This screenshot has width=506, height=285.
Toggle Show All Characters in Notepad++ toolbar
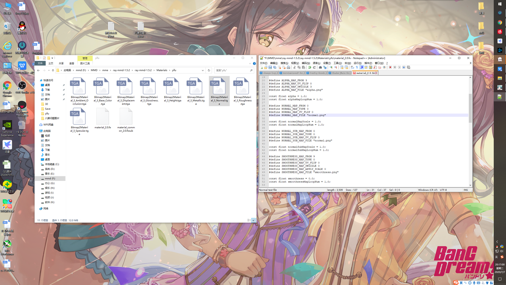357,67
